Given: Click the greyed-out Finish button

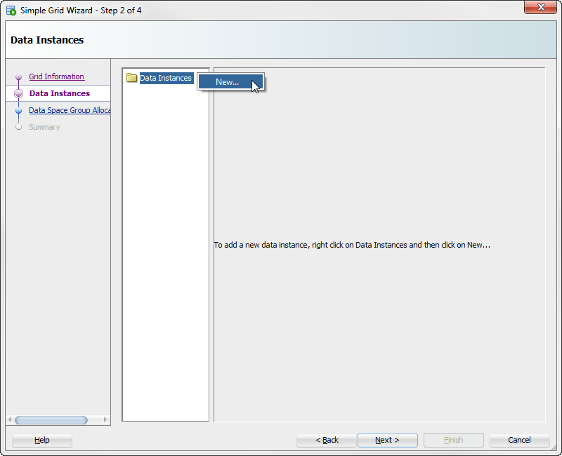Looking at the screenshot, I should 453,440.
